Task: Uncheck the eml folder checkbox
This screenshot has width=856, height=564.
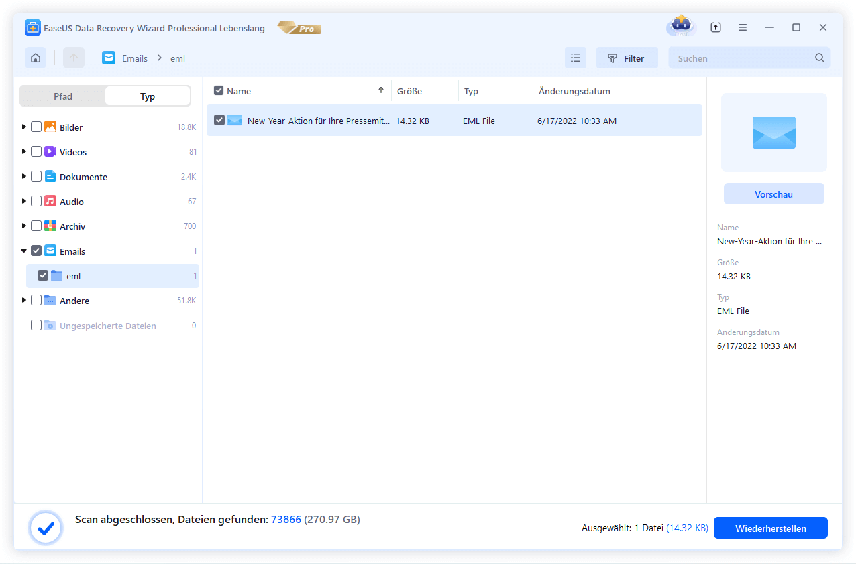Action: (x=43, y=276)
